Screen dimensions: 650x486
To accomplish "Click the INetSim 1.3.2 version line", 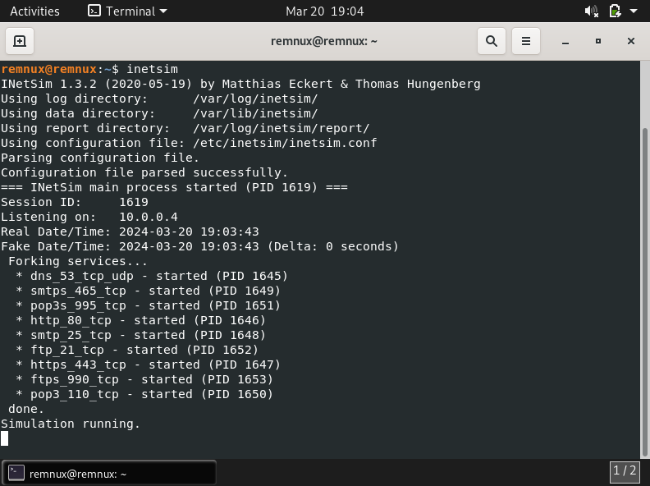I will 240,84.
